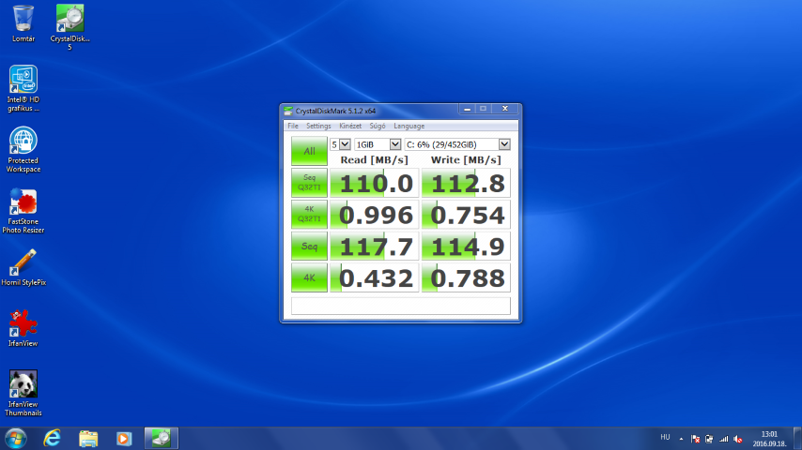This screenshot has width=802, height=450.
Task: Open the Lomtár recycle bin icon
Action: [x=23, y=23]
